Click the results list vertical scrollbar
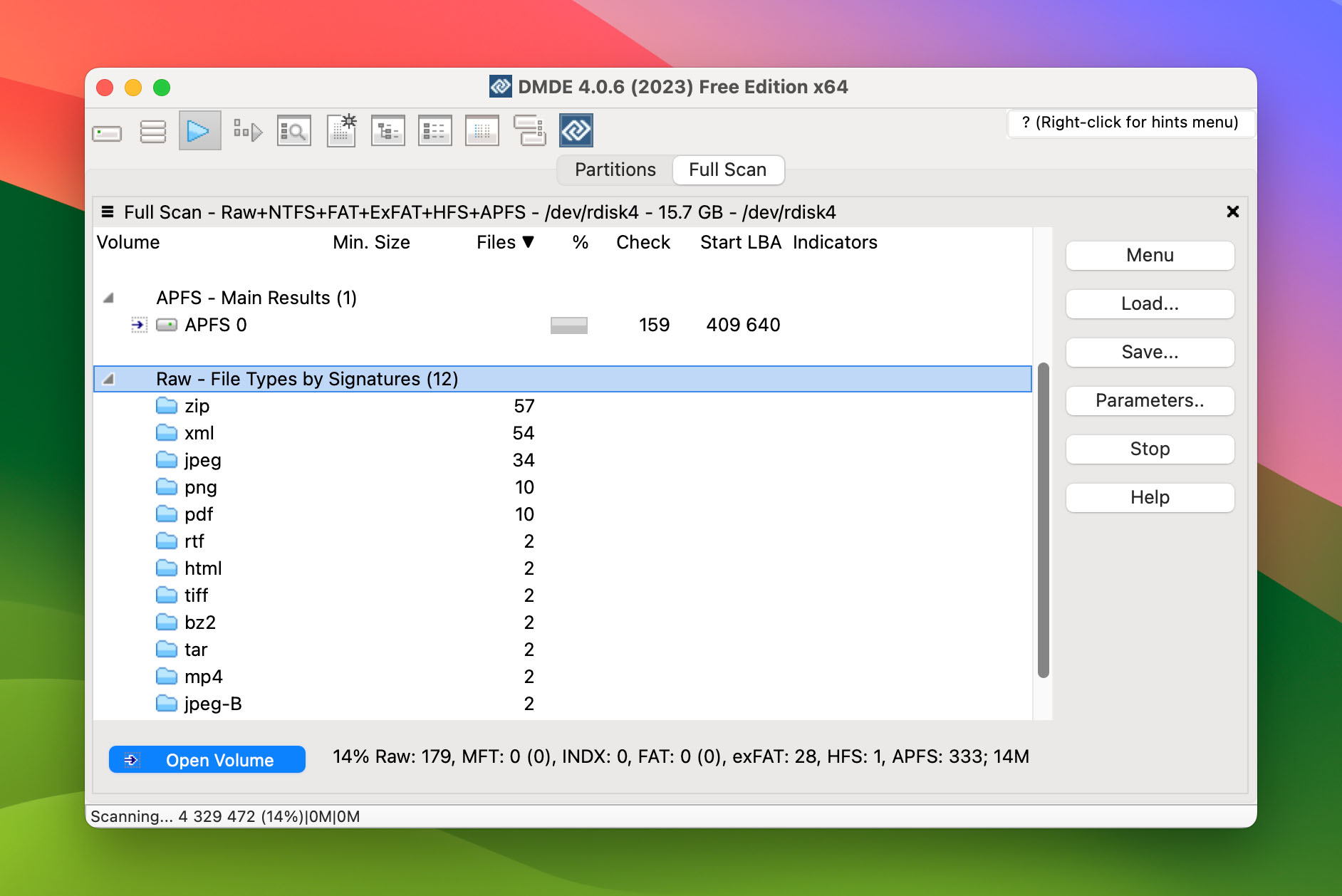The height and width of the screenshot is (896, 1342). point(1043,520)
